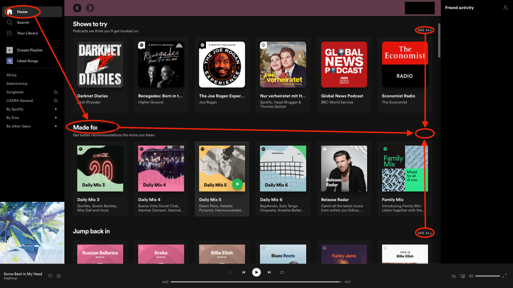Open the Darknet Diaries podcast cover
This screenshot has height=288, width=513.
tap(100, 65)
